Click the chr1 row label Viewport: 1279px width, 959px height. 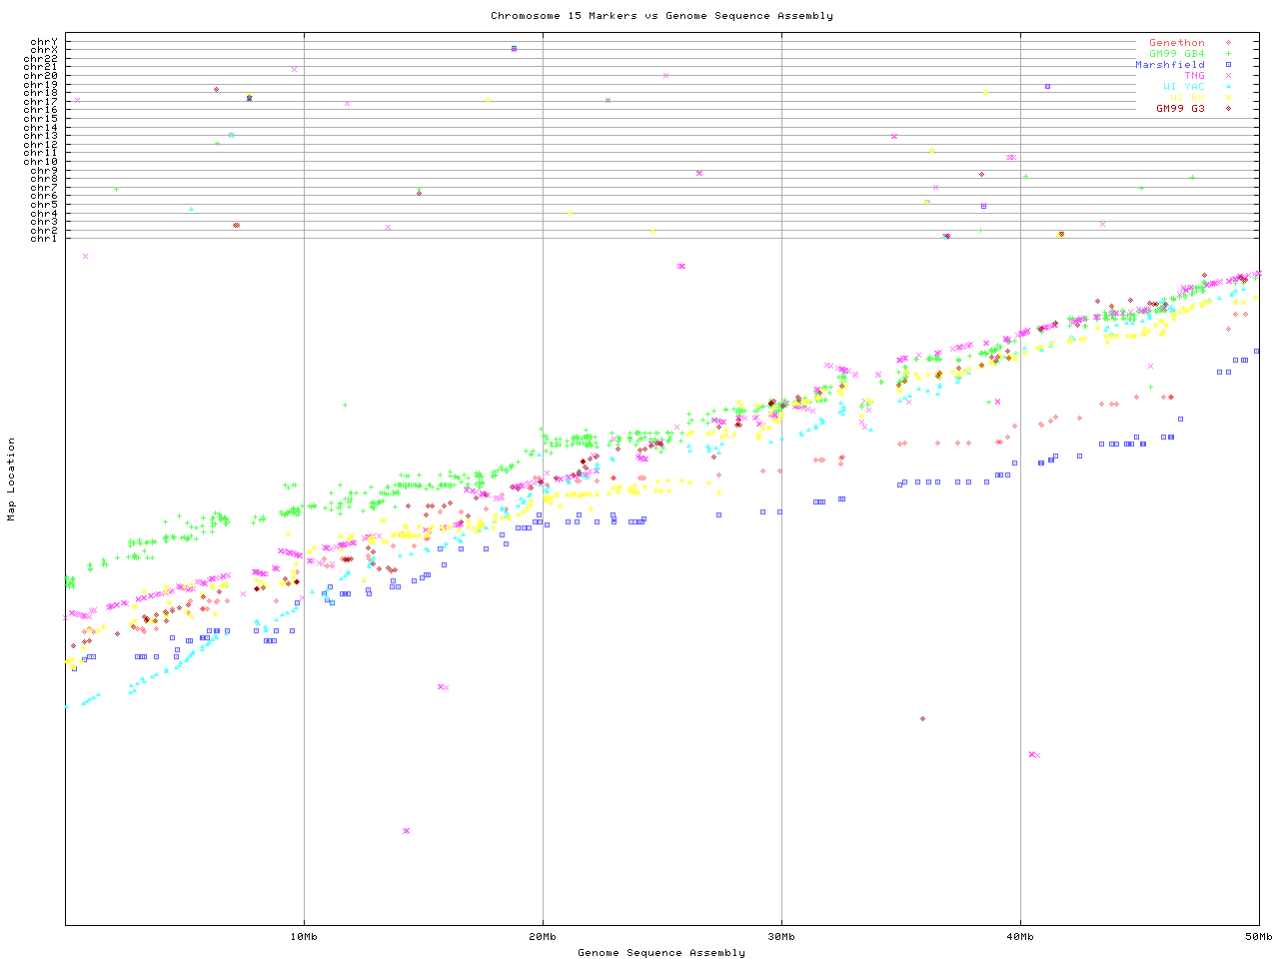pos(44,239)
